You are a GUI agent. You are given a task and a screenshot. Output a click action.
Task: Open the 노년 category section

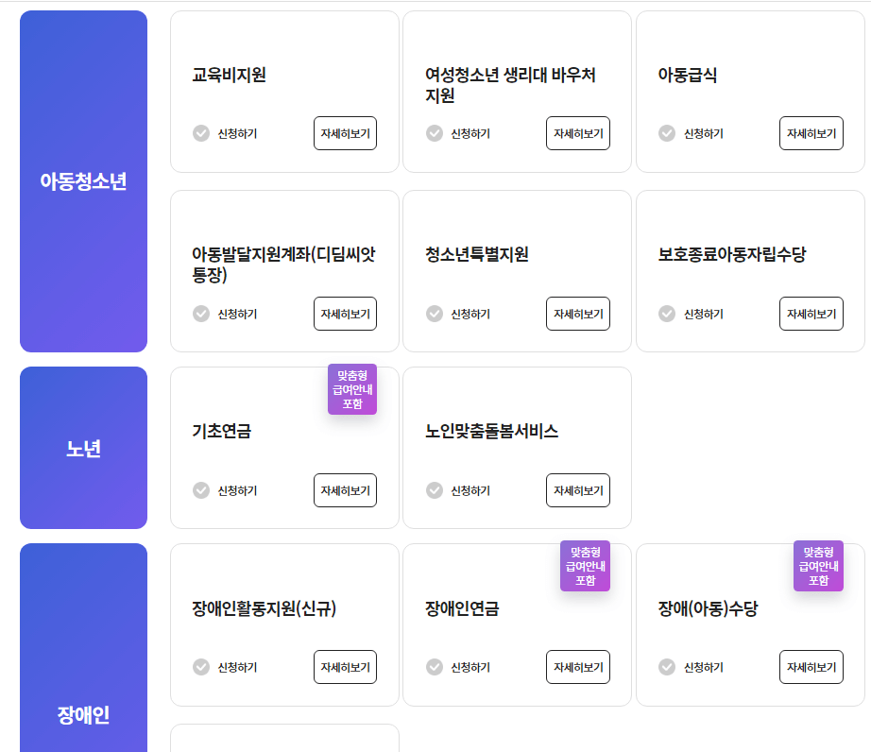tap(83, 447)
